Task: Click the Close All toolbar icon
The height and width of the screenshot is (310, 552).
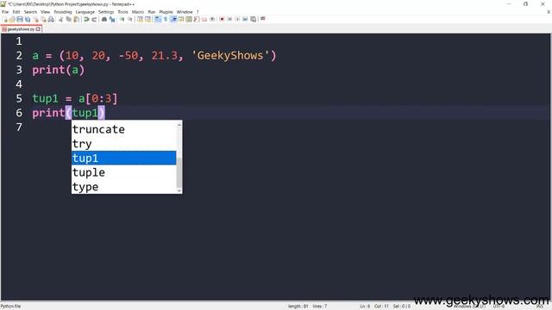Action: click(x=43, y=19)
